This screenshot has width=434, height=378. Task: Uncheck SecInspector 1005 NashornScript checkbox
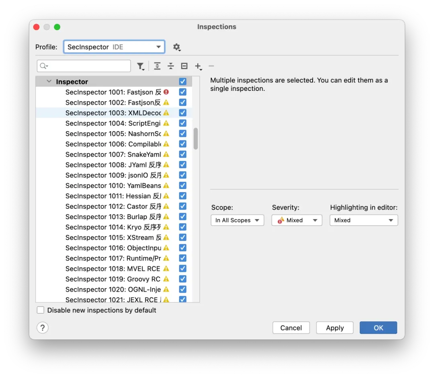click(x=183, y=134)
